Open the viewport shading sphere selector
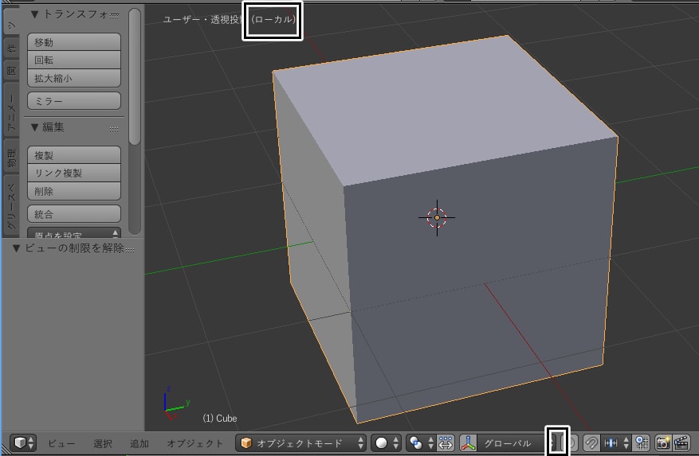Viewport: 699px width, 456px height. 386,442
